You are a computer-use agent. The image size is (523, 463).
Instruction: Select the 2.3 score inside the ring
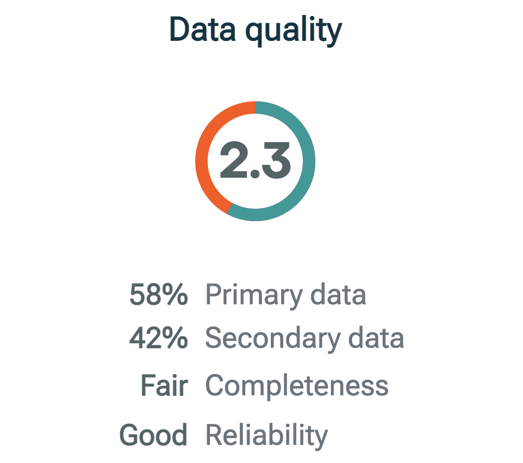click(x=255, y=160)
